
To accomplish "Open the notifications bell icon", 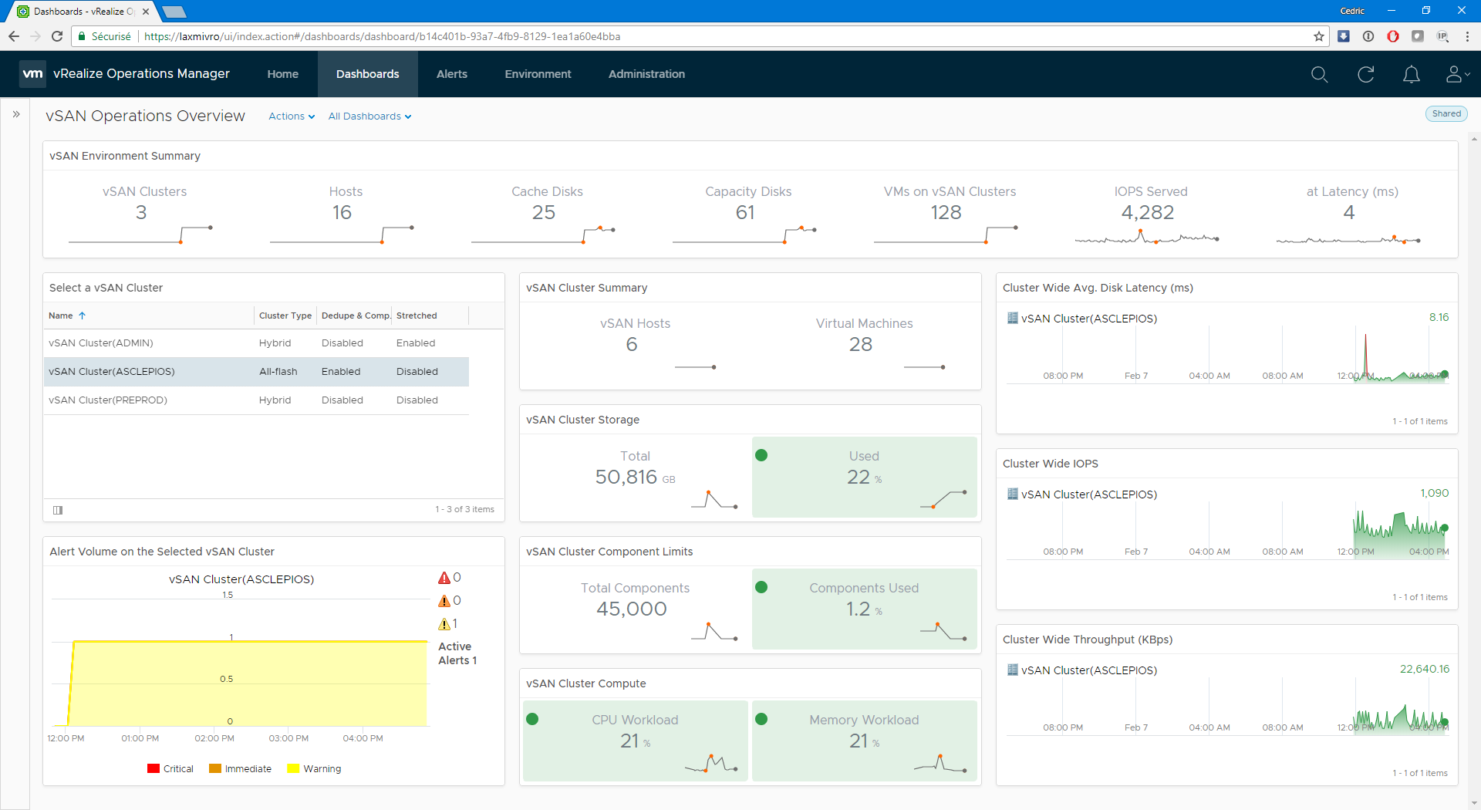I will coord(1411,74).
